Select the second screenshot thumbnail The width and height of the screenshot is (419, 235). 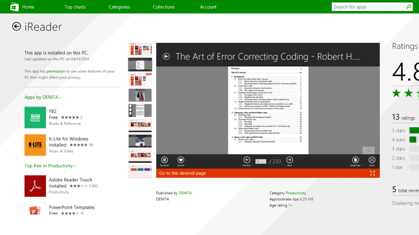point(140,65)
